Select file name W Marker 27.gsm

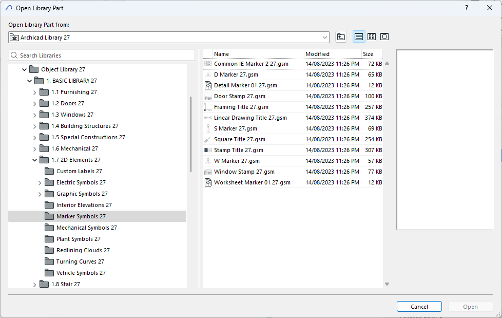237,161
